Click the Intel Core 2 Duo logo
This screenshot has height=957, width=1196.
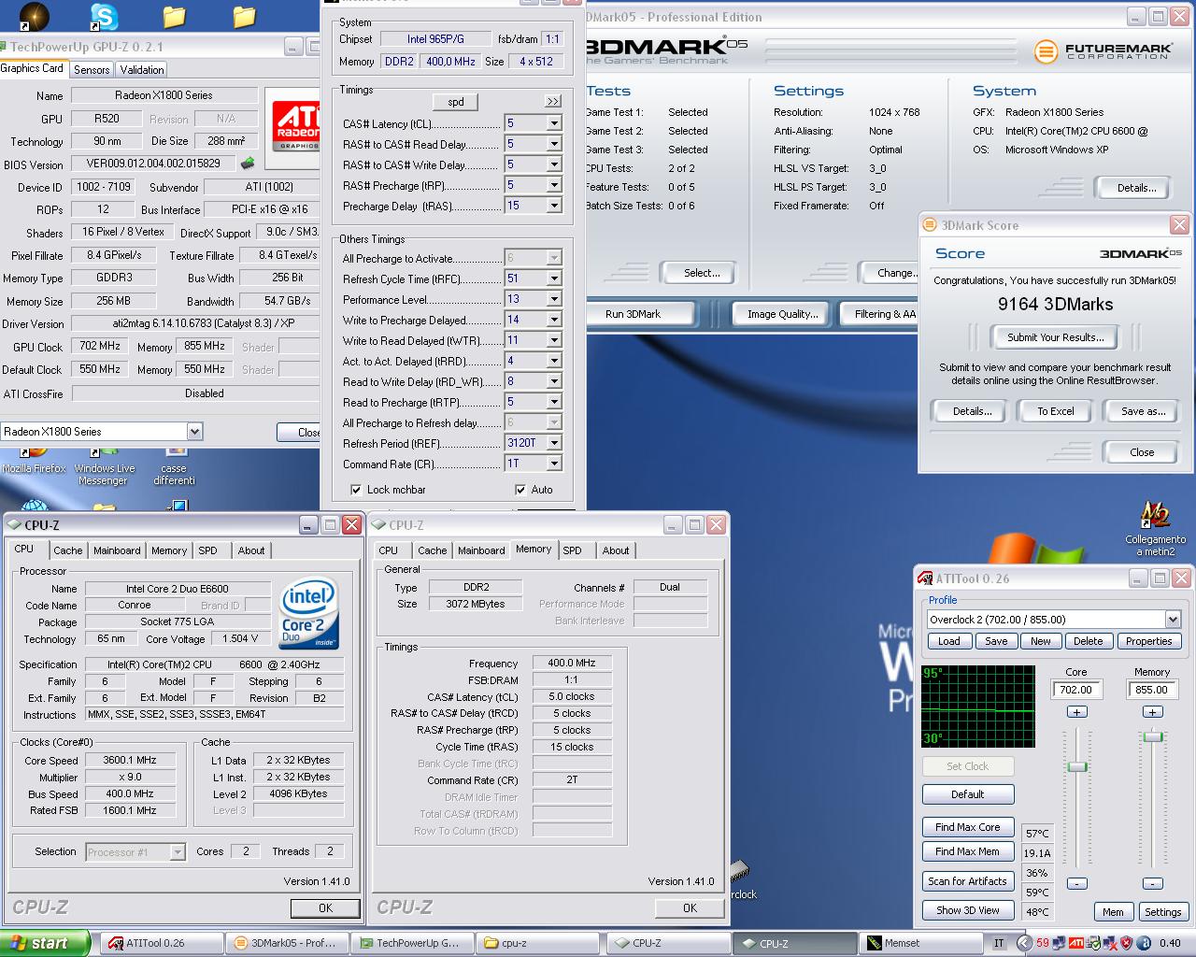click(x=308, y=613)
